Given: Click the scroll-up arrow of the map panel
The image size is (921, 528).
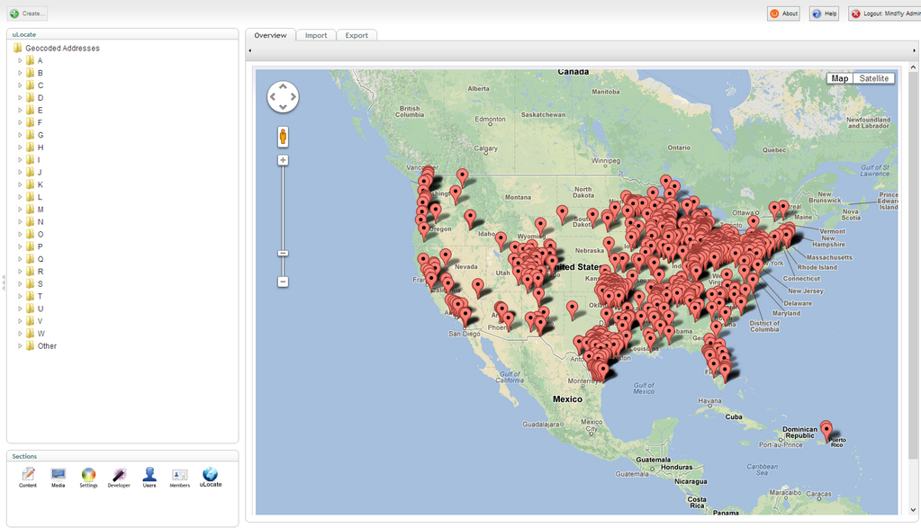Looking at the screenshot, I should point(913,68).
